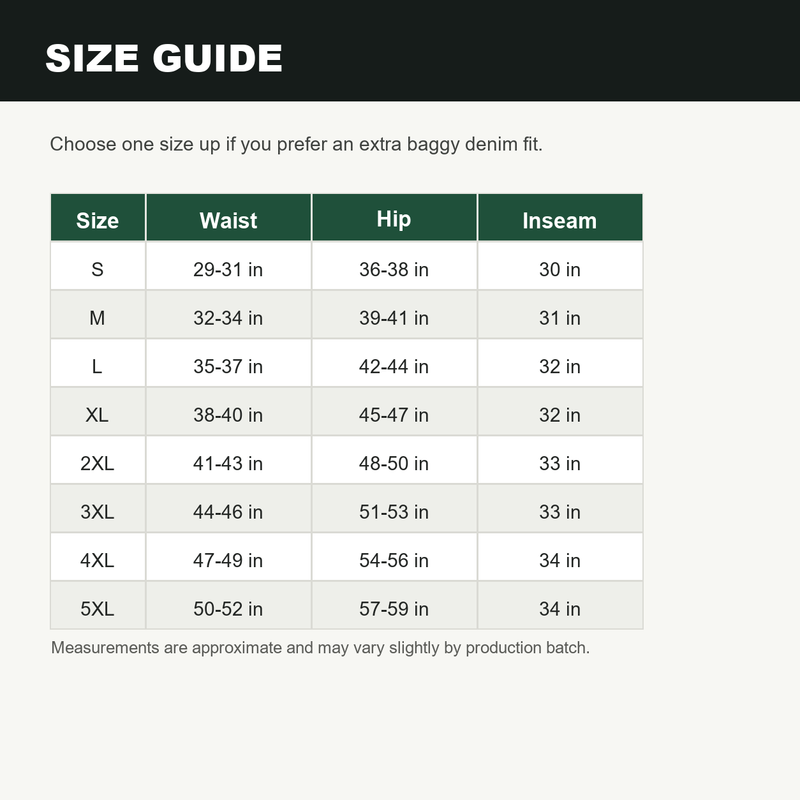Click the extra baggy denim fit tip
The width and height of the screenshot is (800, 800).
(296, 144)
